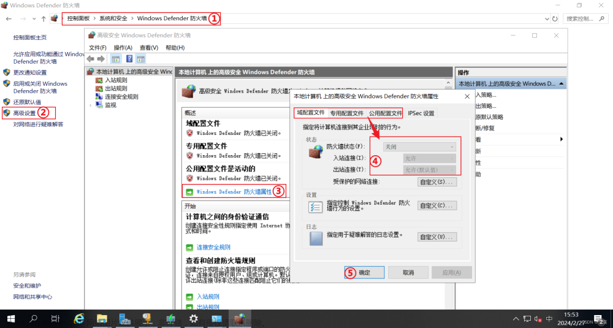Image resolution: width=613 pixels, height=328 pixels.
Task: Click the up-level arrow in address bar
Action: 44,19
